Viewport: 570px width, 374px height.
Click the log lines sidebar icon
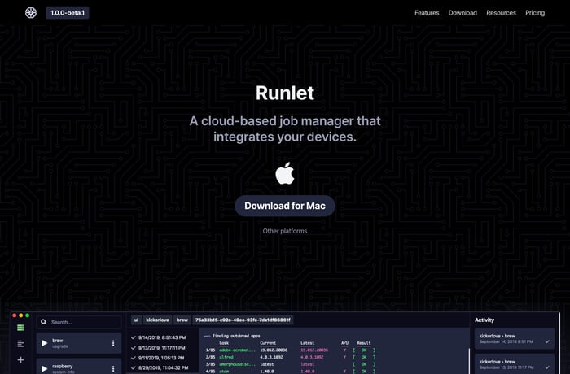coord(20,343)
